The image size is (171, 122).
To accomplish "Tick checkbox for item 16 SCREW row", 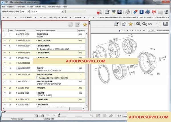I will (5, 69).
